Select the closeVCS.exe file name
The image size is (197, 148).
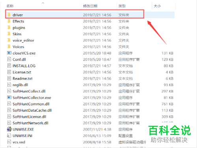tap(24, 53)
